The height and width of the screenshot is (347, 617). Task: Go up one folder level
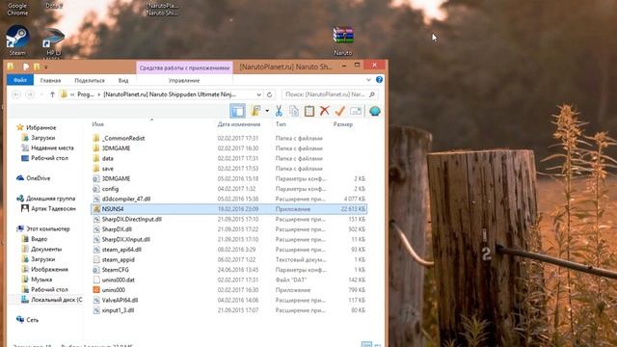(x=52, y=94)
